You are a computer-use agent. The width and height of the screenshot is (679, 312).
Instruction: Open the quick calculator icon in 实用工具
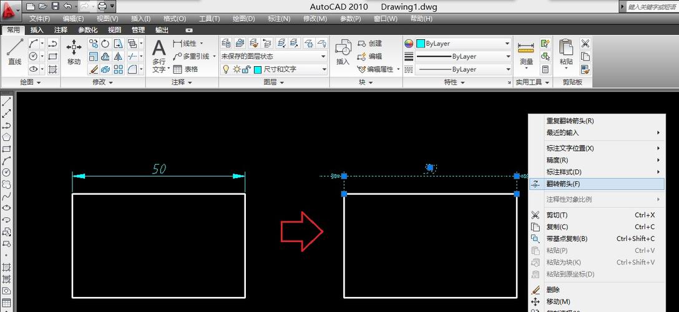[545, 69]
